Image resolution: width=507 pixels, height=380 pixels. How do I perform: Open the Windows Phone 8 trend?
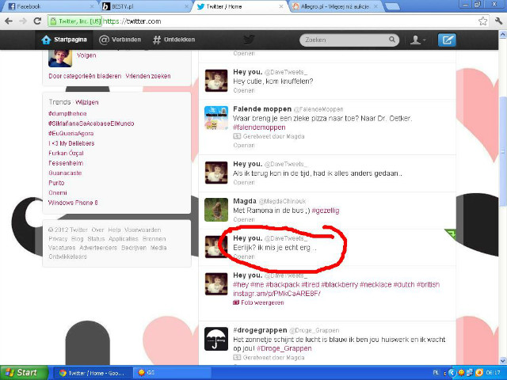73,203
